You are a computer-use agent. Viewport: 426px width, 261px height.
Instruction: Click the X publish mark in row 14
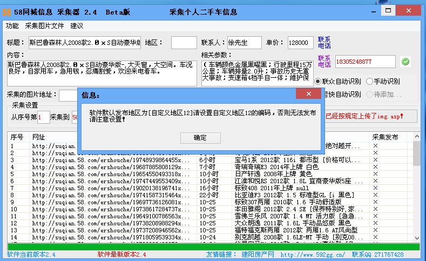375,237
